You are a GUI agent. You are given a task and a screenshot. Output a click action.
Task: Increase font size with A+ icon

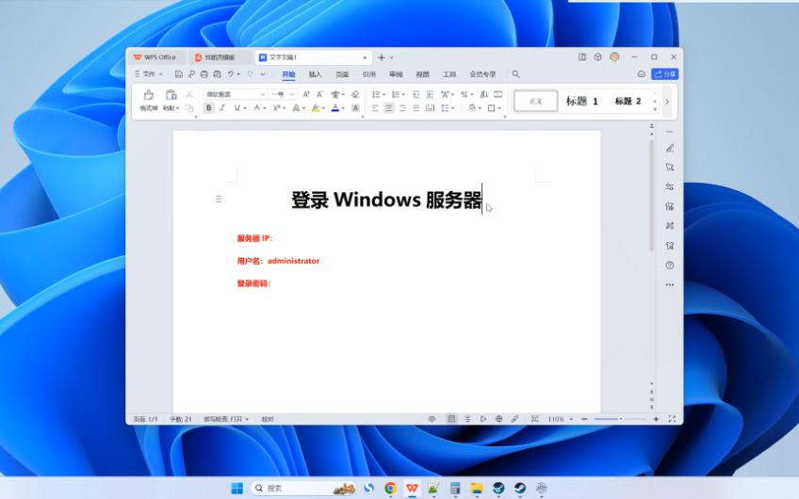pos(306,94)
